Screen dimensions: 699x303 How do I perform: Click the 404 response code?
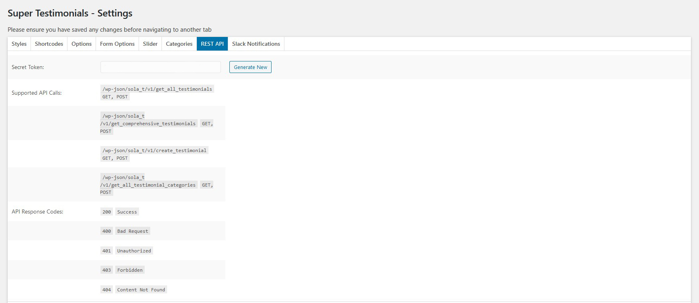[106, 290]
